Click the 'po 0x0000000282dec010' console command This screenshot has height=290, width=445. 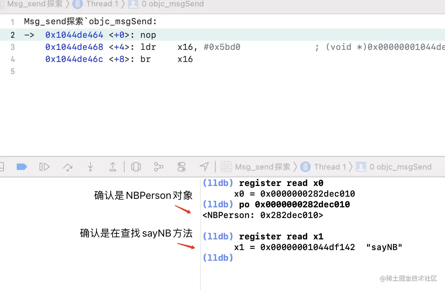(x=294, y=204)
